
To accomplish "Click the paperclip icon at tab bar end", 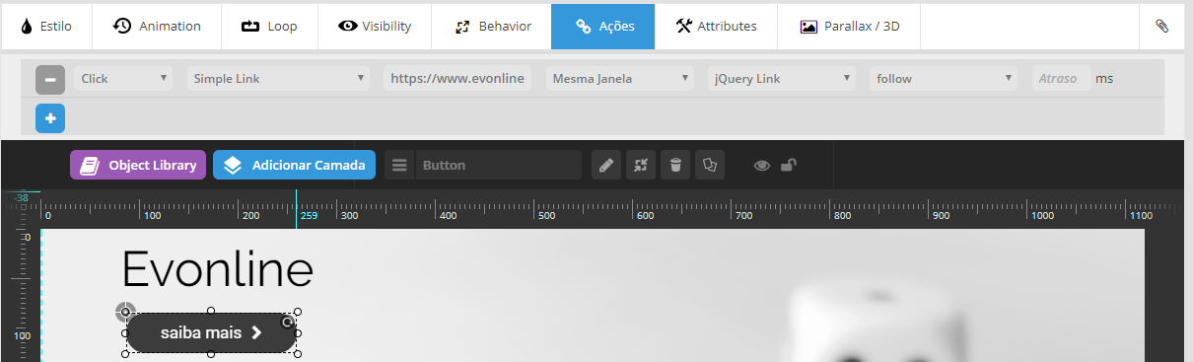I will point(1161,26).
